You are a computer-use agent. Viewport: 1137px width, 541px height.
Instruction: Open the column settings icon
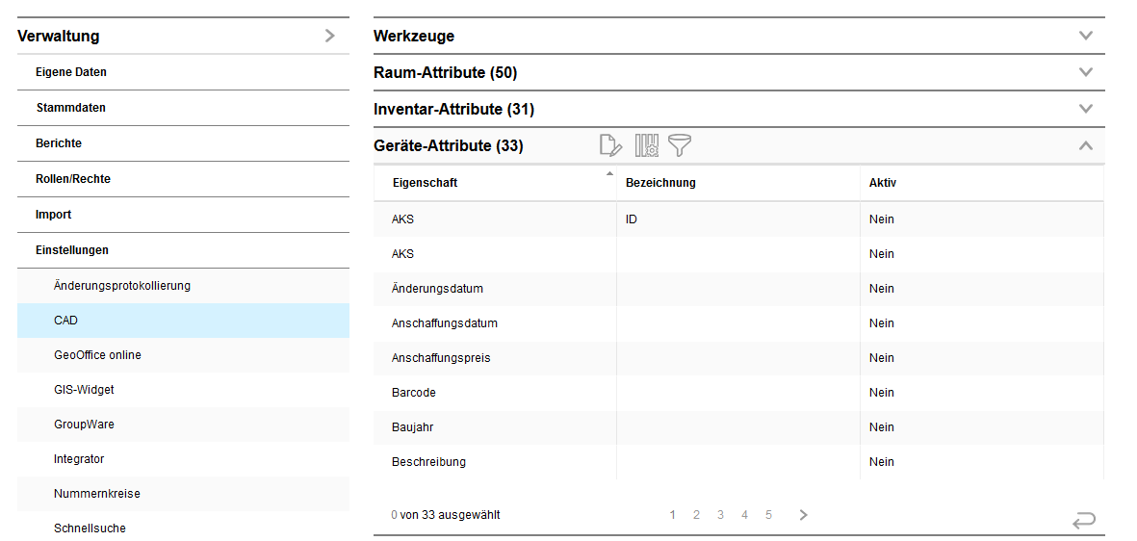pos(646,145)
